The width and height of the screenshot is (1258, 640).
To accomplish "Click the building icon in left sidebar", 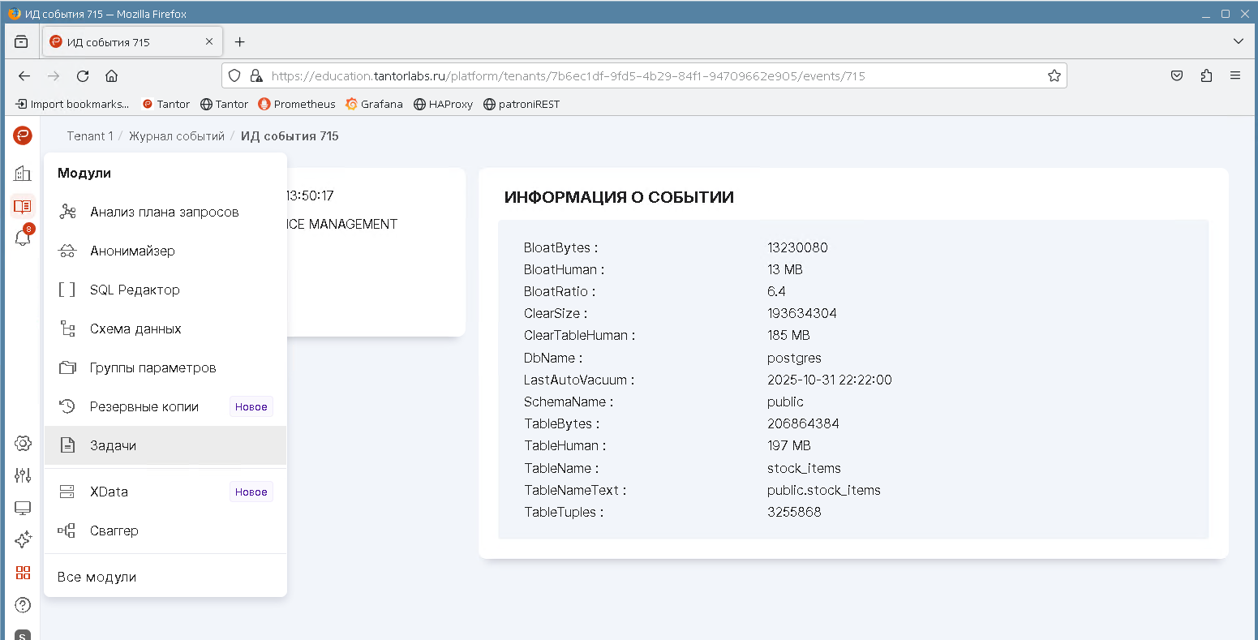I will 23,173.
